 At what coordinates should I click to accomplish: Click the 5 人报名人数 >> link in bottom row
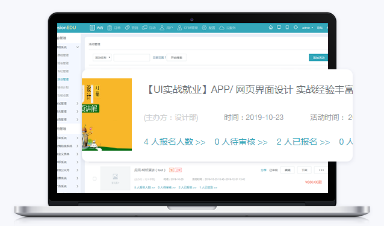click(144, 187)
